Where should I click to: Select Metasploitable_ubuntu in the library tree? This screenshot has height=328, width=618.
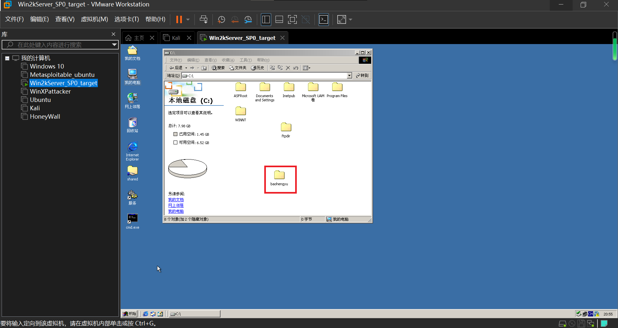tap(62, 75)
